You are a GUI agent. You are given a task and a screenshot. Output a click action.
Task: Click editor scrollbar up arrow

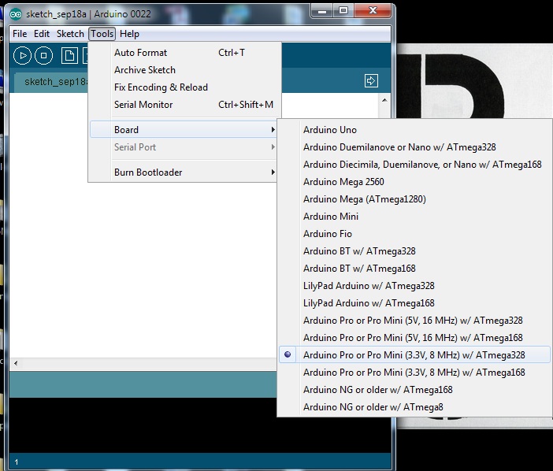click(384, 101)
